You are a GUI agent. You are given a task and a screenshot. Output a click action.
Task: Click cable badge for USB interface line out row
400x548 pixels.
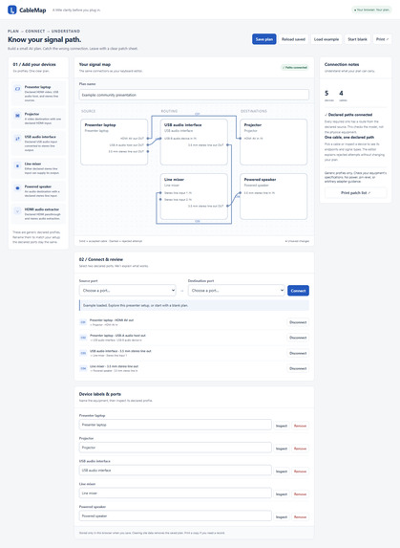[x=83, y=353]
